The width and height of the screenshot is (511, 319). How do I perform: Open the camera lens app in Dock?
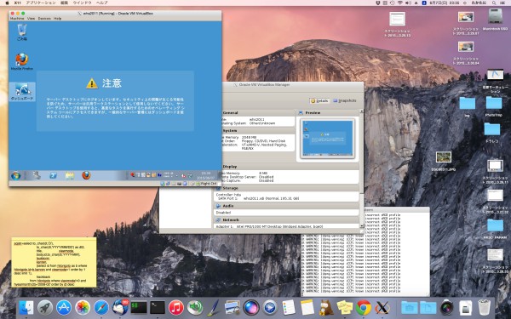click(447, 308)
